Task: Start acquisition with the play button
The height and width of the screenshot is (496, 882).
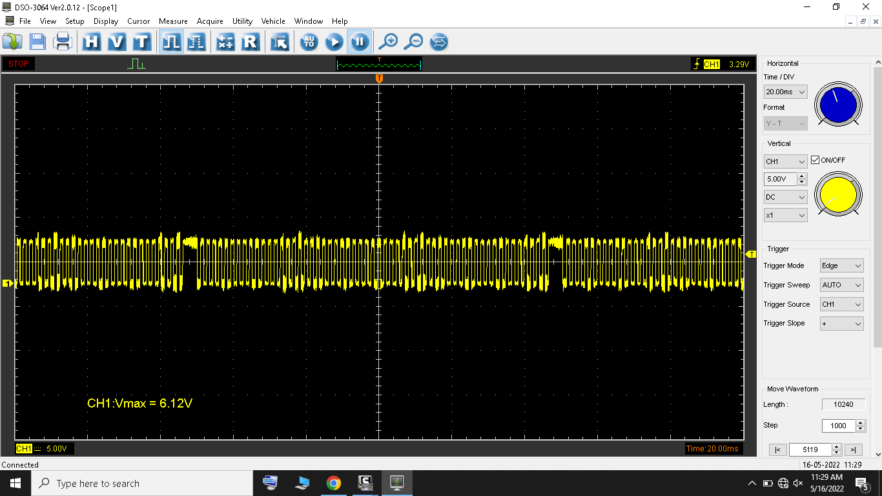Action: click(334, 42)
